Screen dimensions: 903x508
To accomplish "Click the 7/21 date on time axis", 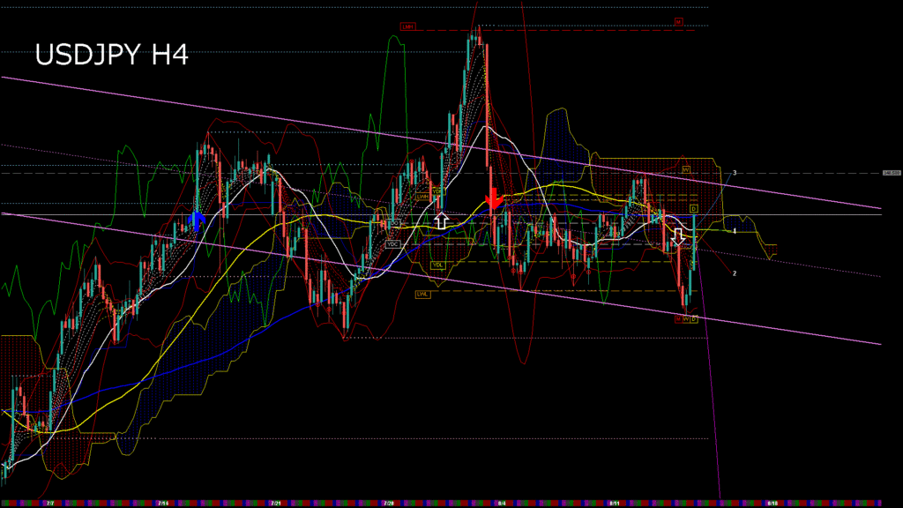I will point(275,503).
